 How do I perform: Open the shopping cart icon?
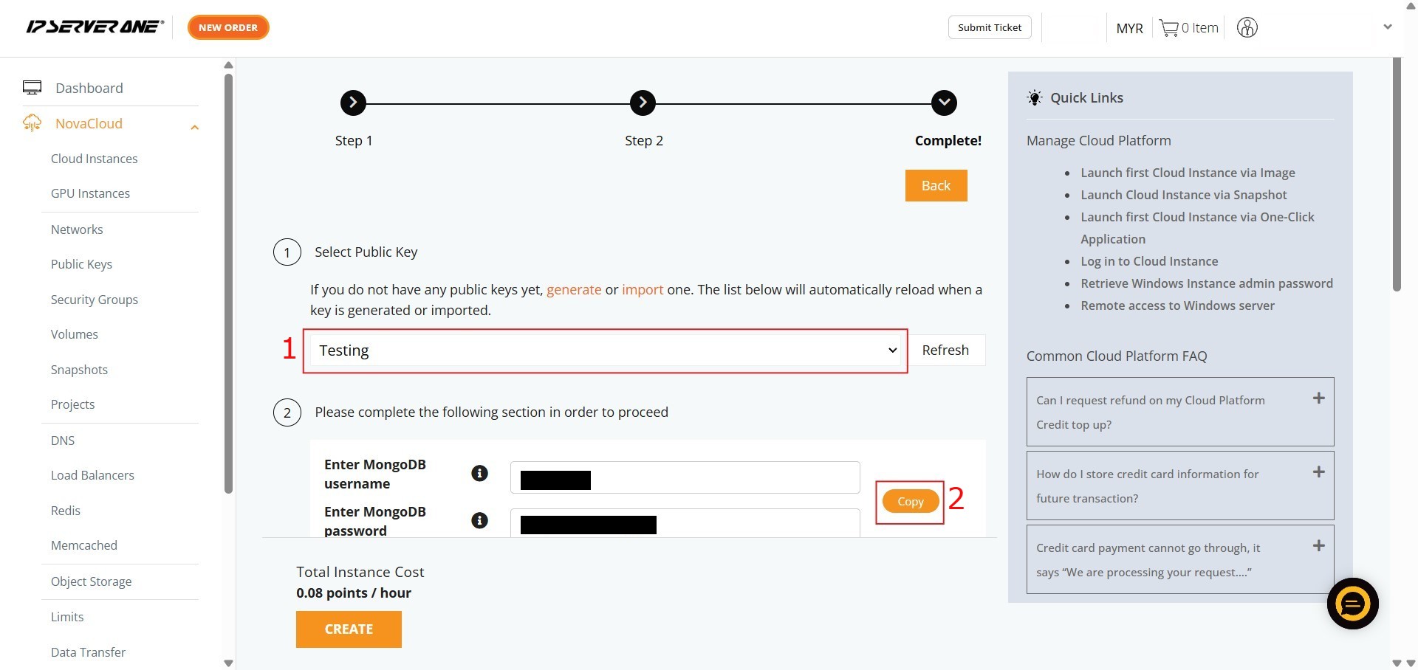[1168, 28]
